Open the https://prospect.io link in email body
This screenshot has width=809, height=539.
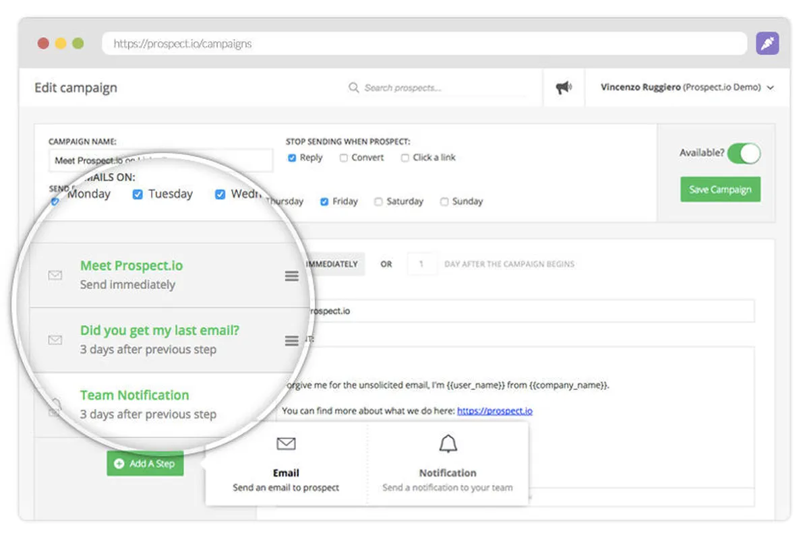click(x=495, y=410)
